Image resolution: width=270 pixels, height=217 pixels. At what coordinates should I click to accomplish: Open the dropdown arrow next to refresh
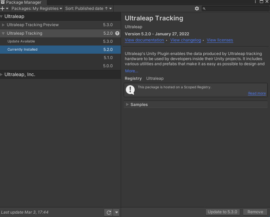pyautogui.click(x=117, y=212)
